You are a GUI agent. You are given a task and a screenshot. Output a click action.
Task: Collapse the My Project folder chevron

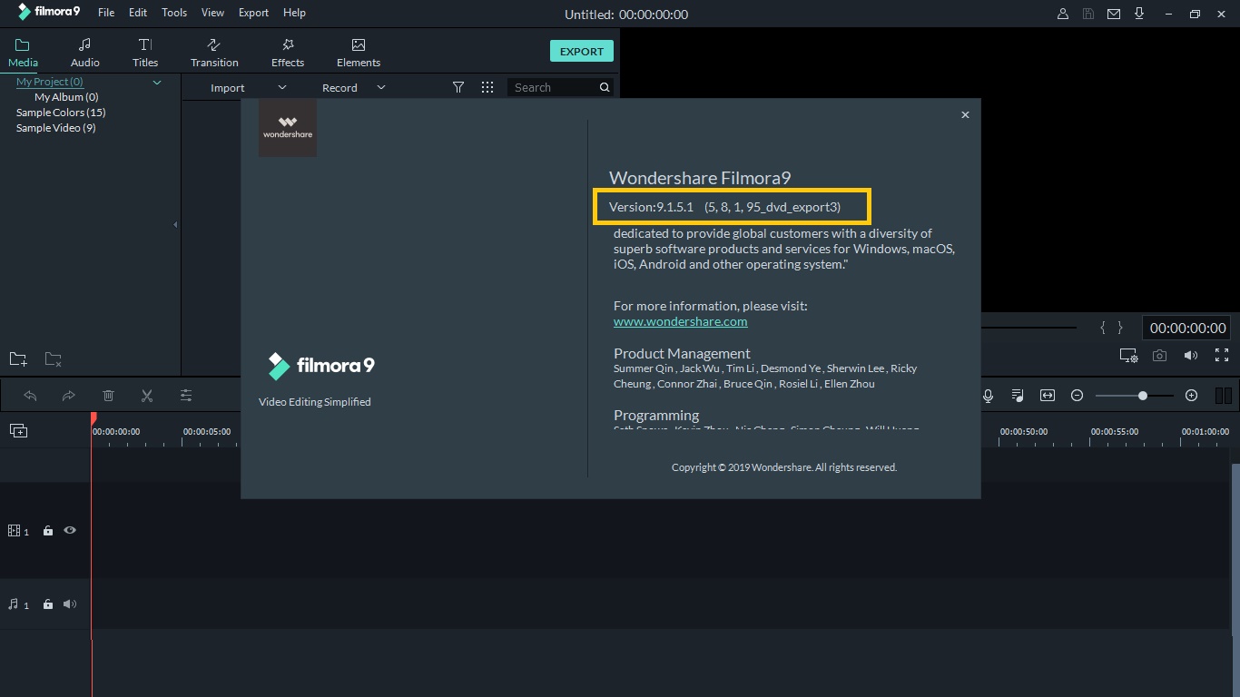(x=157, y=83)
